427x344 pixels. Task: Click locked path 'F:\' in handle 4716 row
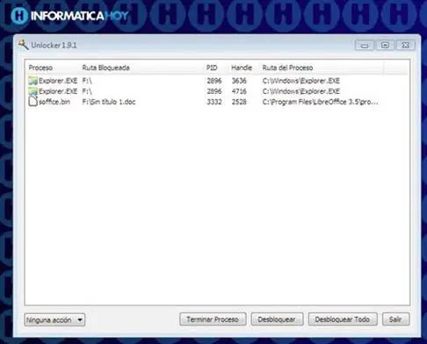87,91
